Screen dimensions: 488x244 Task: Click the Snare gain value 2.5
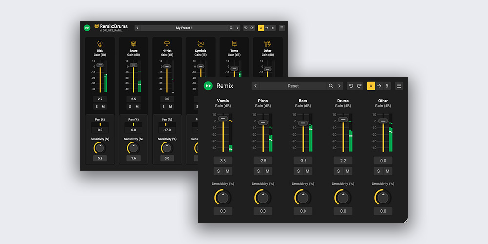click(134, 99)
